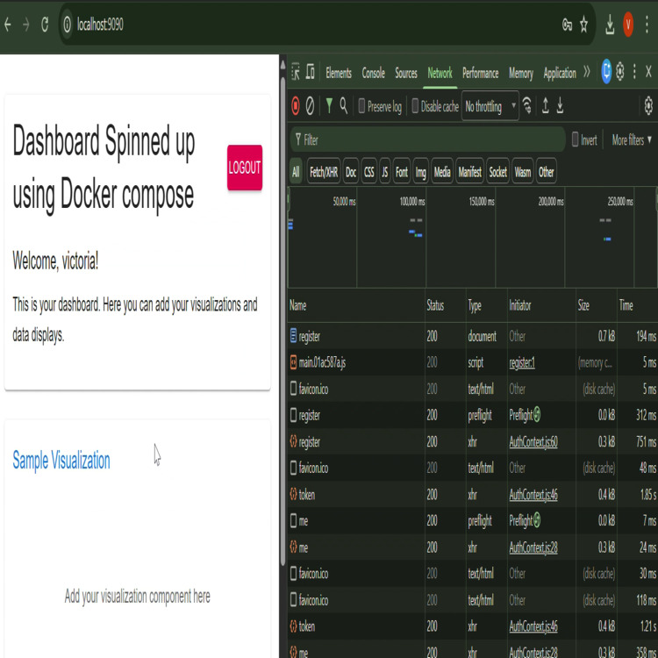The image size is (658, 658).
Task: Open network conditions Wi-Fi icon
Action: click(x=527, y=106)
